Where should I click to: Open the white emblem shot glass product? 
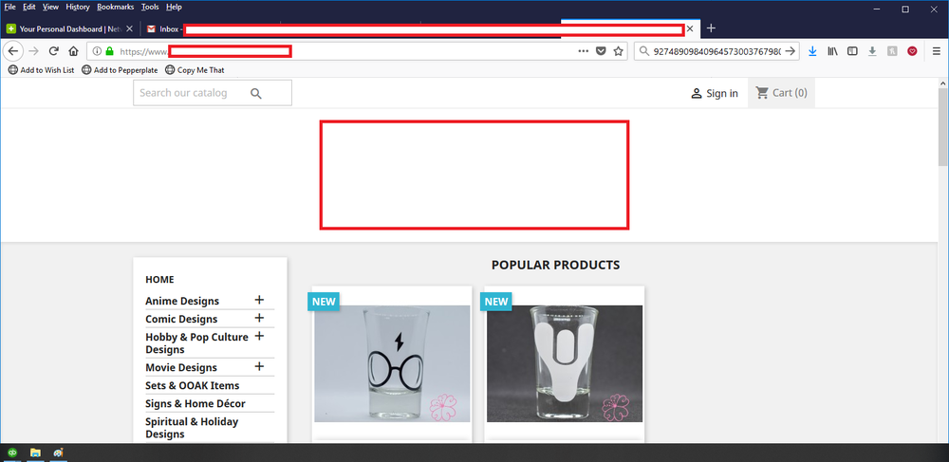point(565,363)
